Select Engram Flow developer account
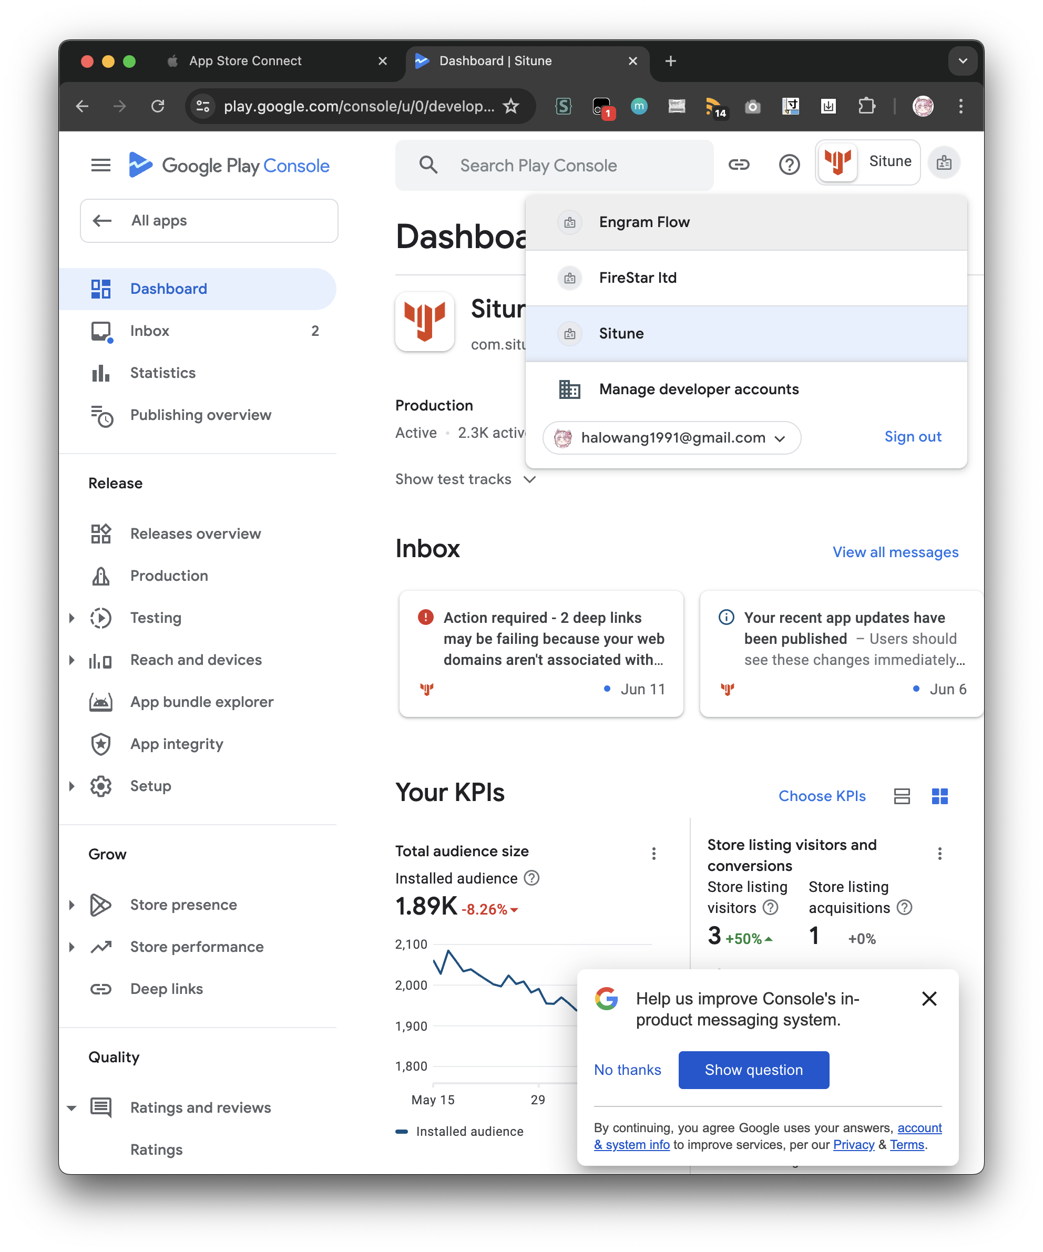 pyautogui.click(x=746, y=222)
